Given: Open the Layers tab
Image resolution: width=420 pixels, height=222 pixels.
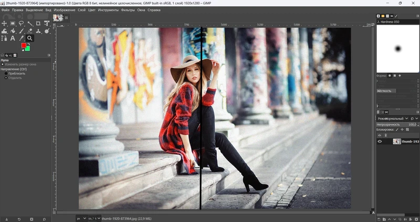Looking at the screenshot, I should (x=378, y=112).
